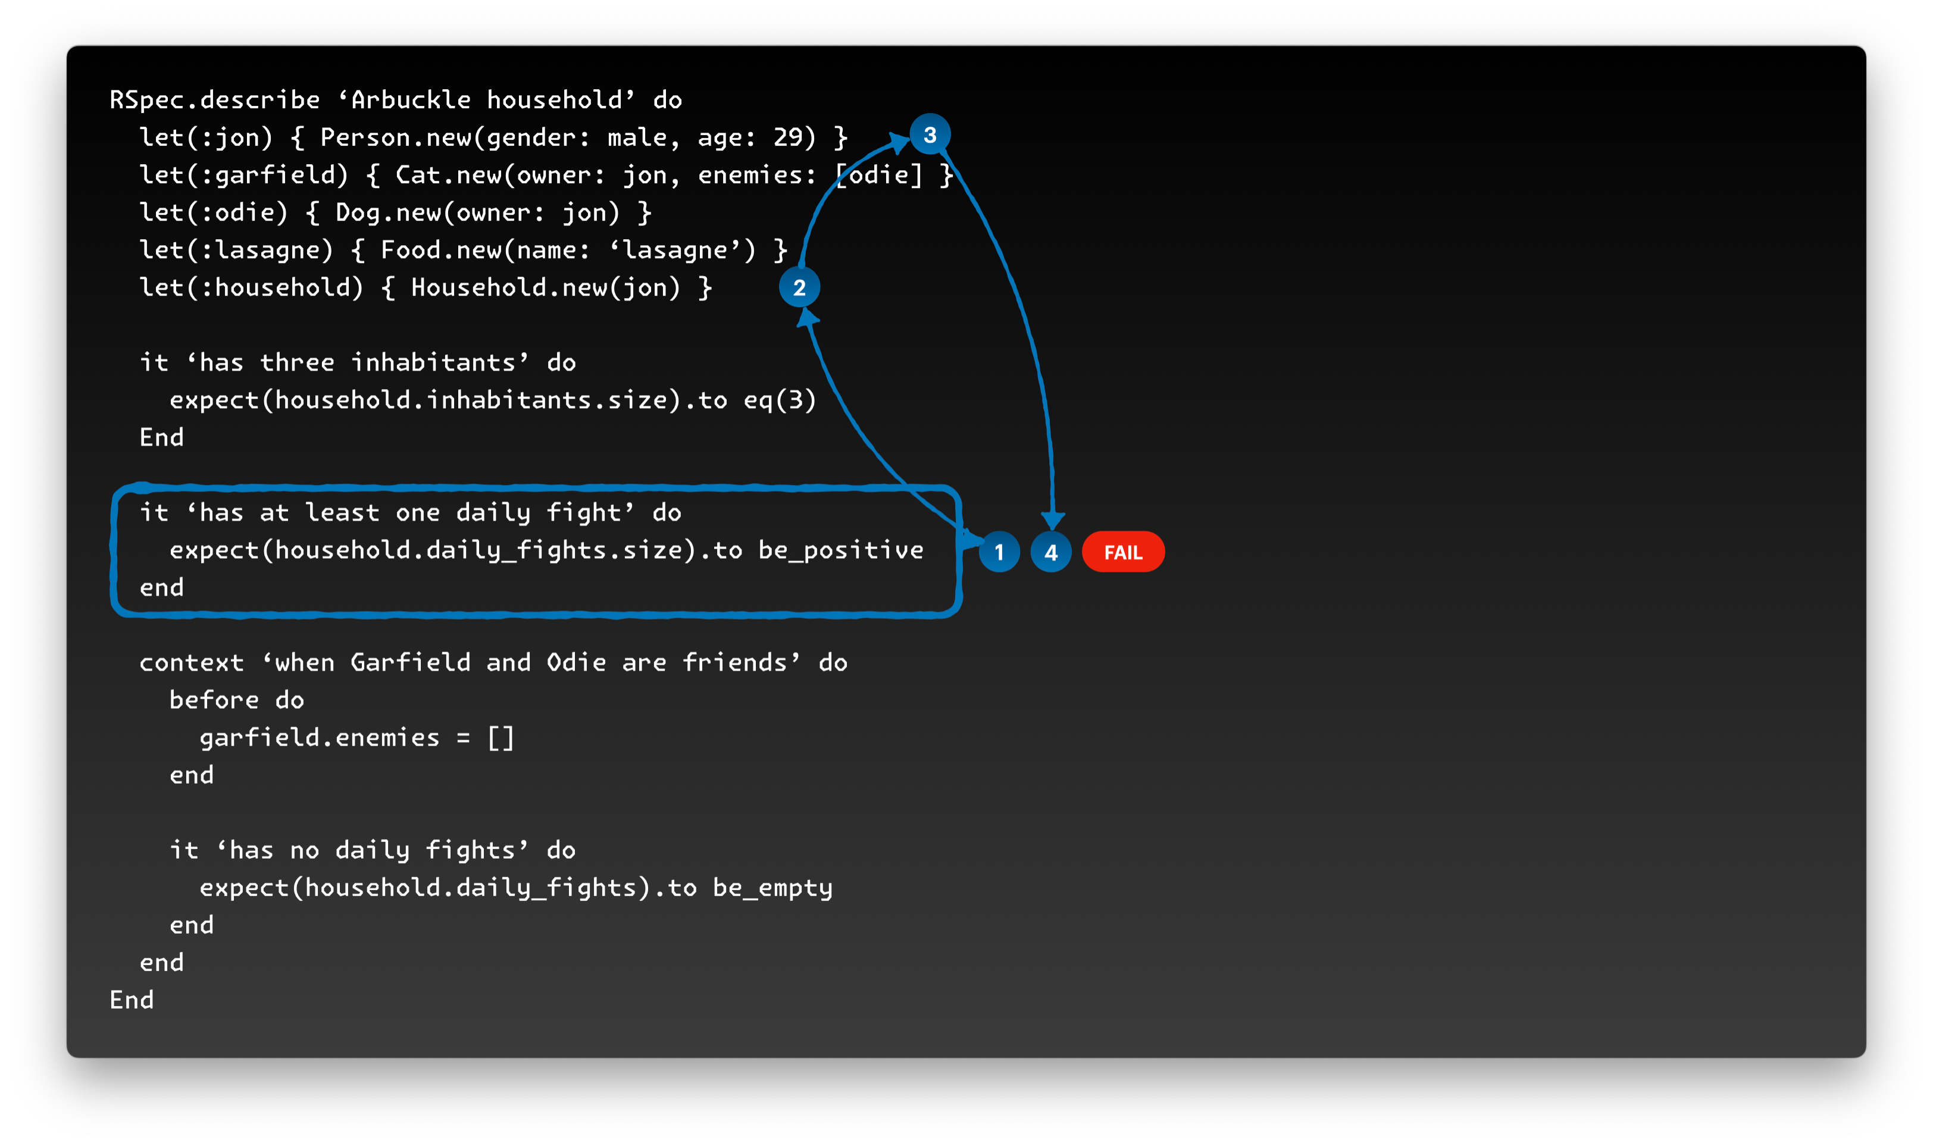Screen dimensions: 1933x1146
Task: Click the blue circle numbered 3
Action: click(930, 134)
